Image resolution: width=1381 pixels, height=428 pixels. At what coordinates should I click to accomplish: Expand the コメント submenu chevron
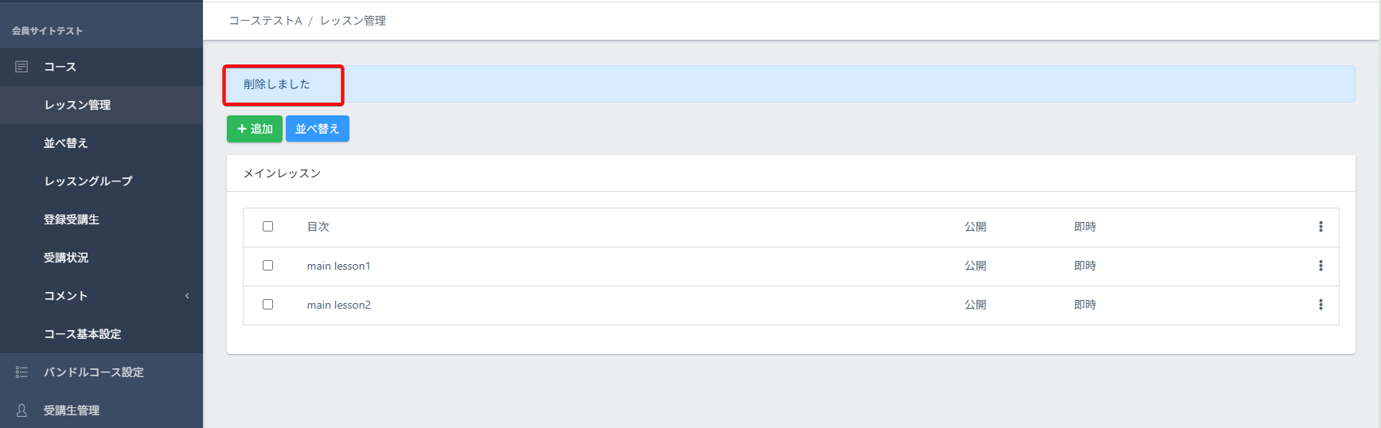[187, 296]
